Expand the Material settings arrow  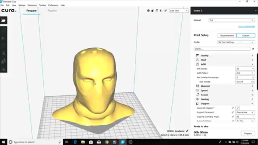252,86
